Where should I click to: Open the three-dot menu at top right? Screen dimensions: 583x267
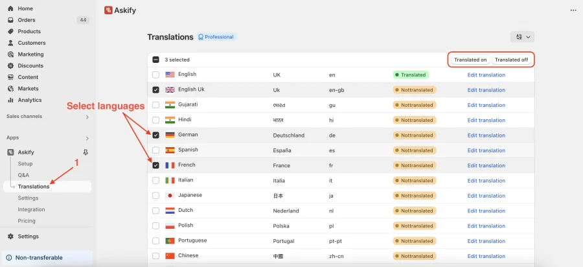pyautogui.click(x=573, y=10)
